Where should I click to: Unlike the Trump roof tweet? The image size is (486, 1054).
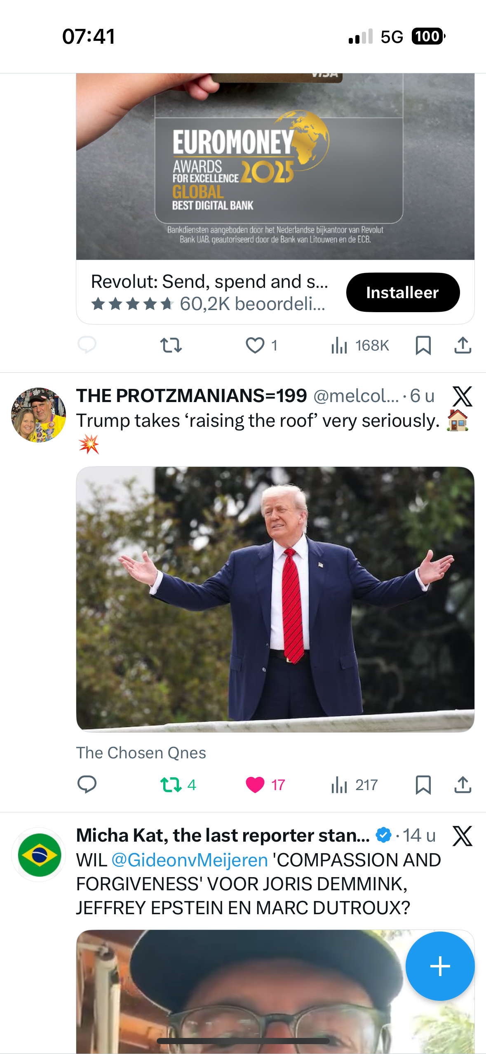(x=255, y=784)
